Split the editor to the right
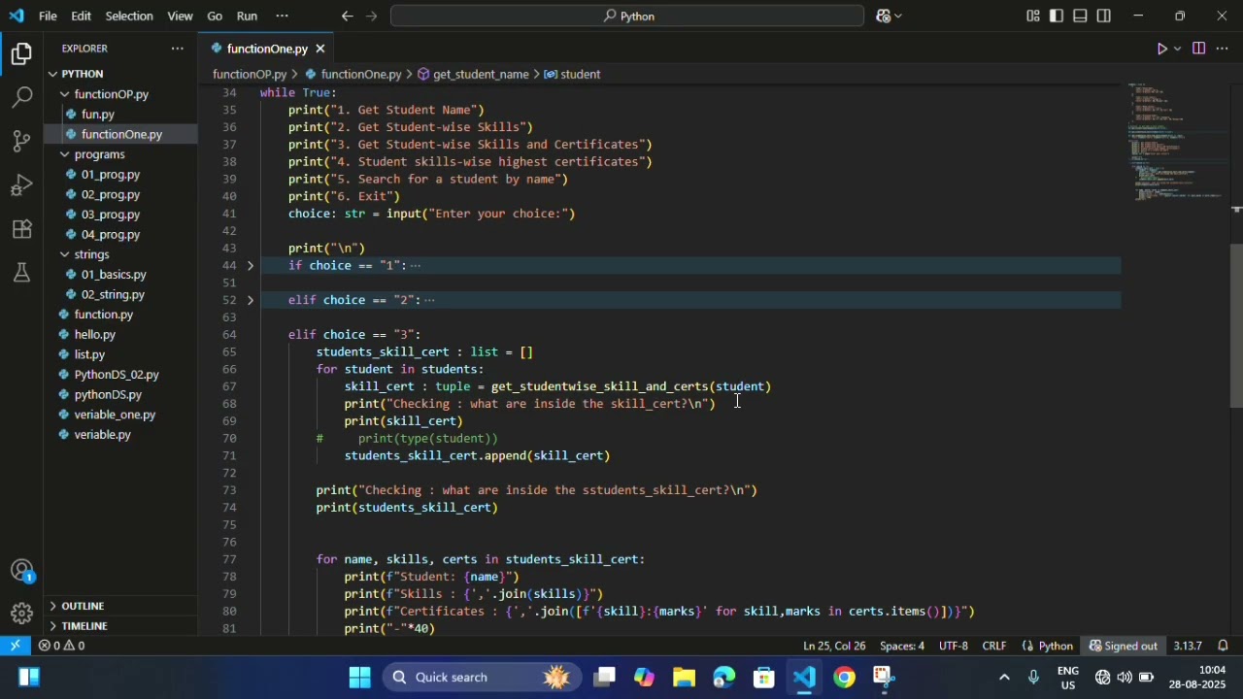This screenshot has width=1243, height=699. pyautogui.click(x=1198, y=49)
